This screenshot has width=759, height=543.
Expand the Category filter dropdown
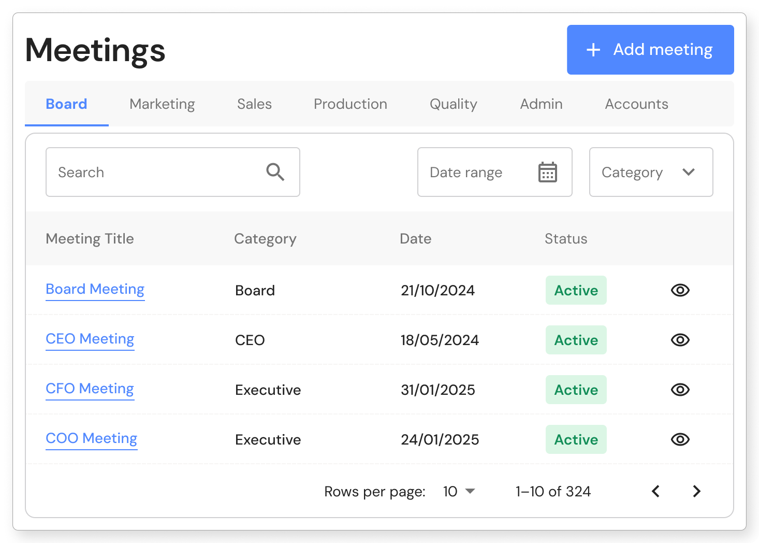(x=651, y=172)
